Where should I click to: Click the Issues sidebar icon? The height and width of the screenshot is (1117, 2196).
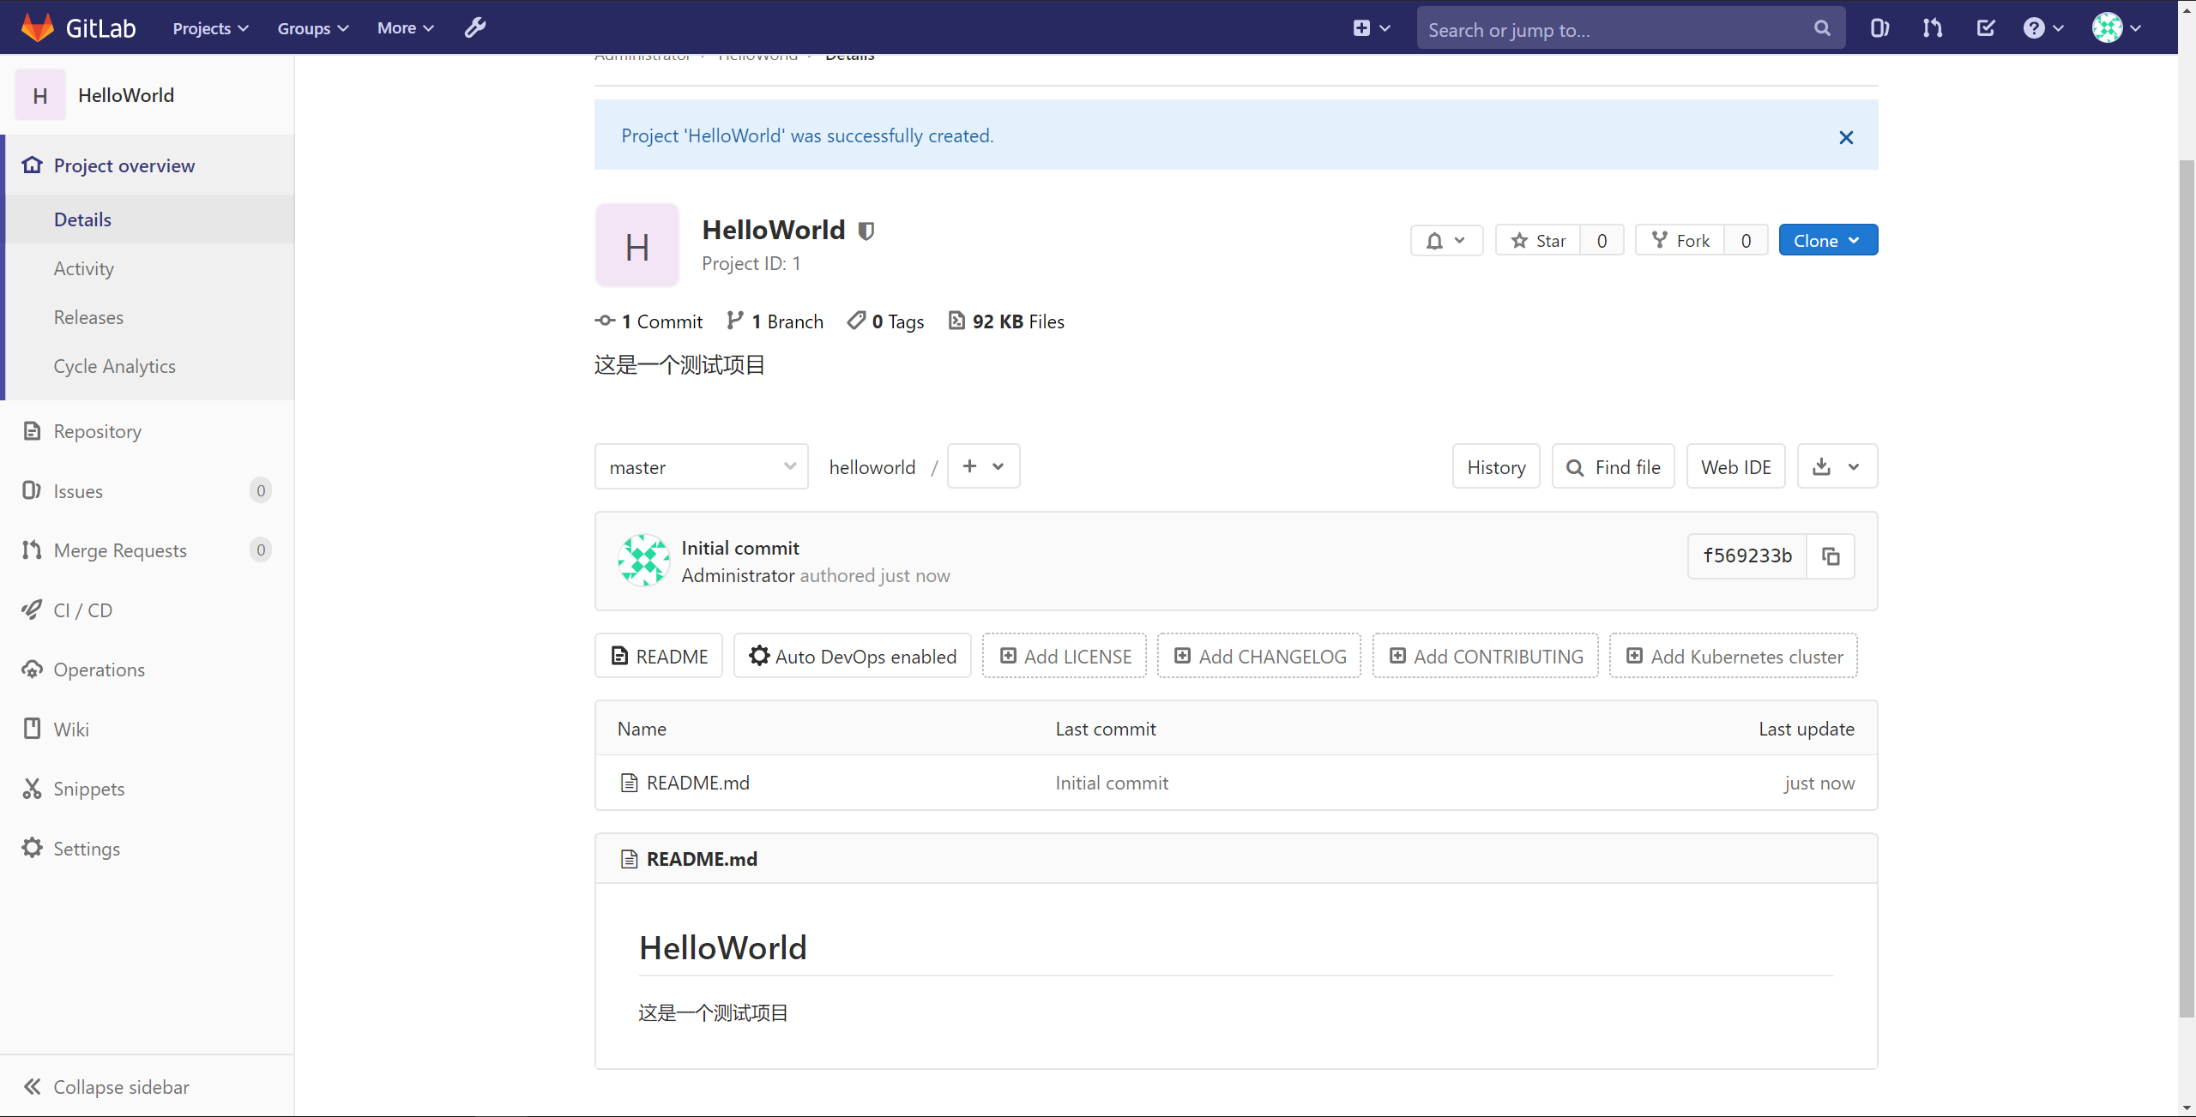click(x=32, y=490)
